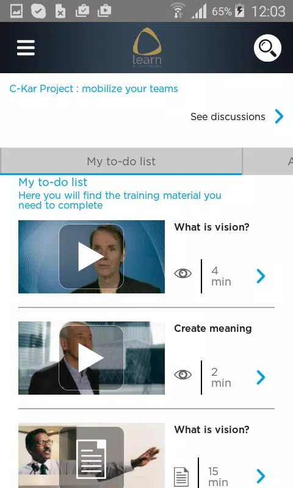Open Create meaning via its chevron
The width and height of the screenshot is (293, 488).
click(261, 378)
